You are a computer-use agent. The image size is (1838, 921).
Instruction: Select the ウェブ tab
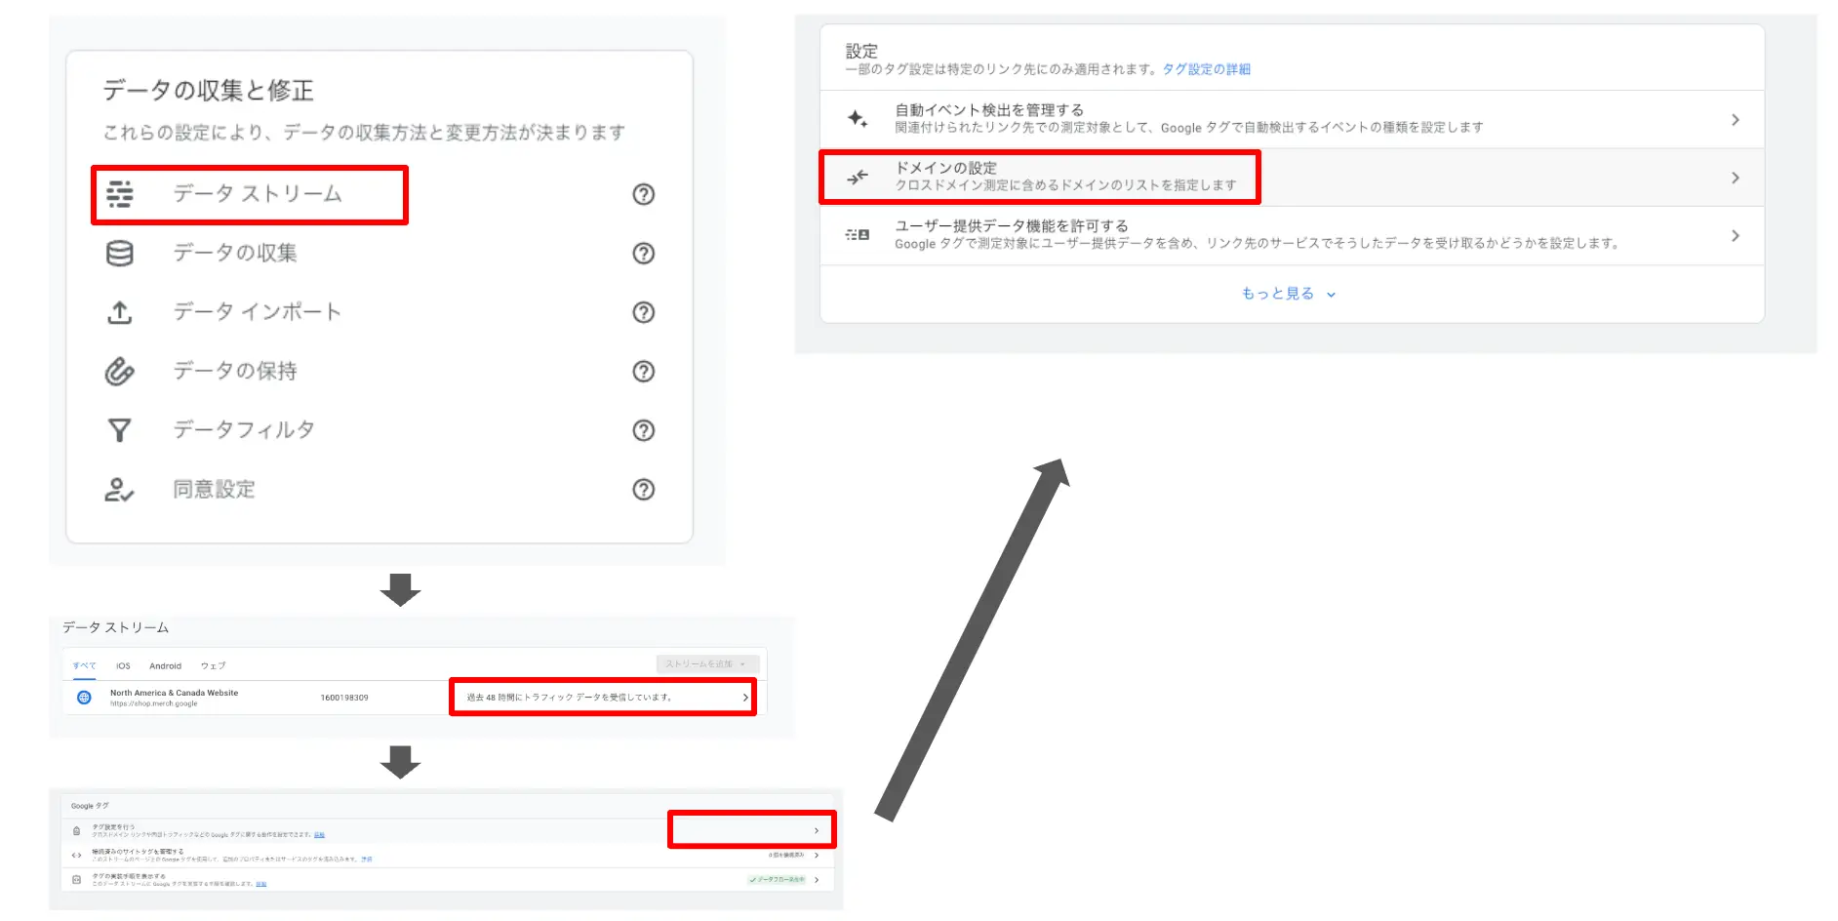tap(213, 666)
